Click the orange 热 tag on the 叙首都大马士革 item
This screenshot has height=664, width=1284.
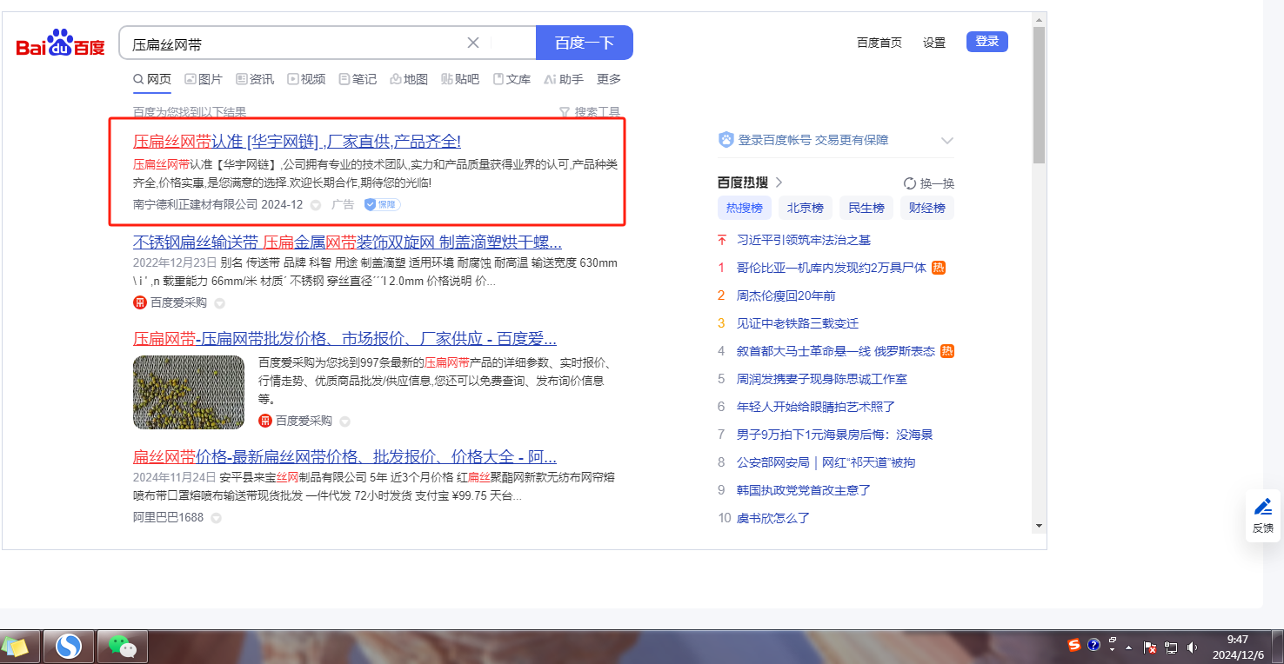click(948, 351)
